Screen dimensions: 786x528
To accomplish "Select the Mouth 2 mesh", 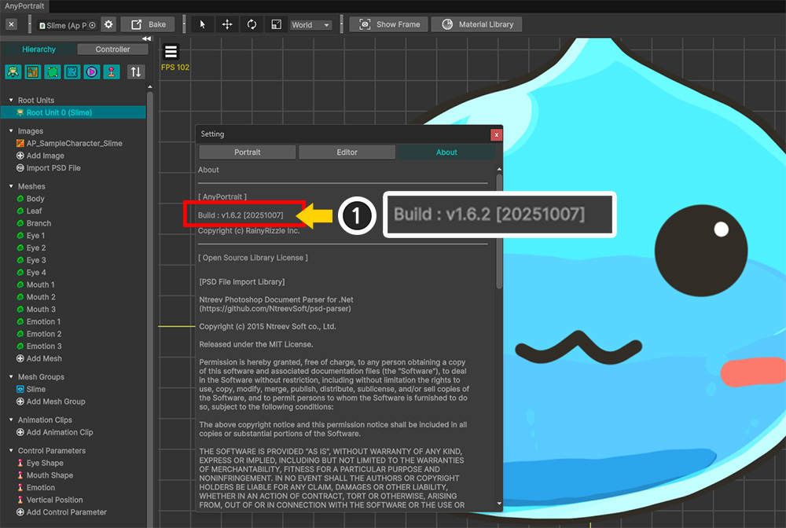I will (41, 297).
